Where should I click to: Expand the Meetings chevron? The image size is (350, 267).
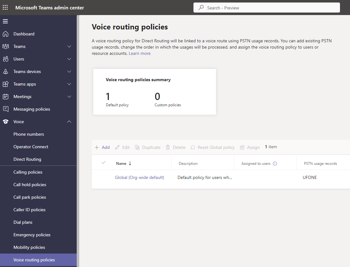[69, 97]
